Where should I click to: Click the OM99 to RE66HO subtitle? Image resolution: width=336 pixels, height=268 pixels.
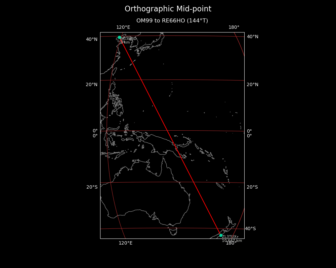(172, 21)
